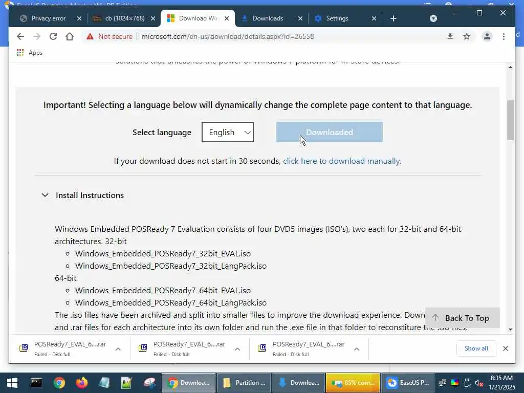Click the forward navigation arrow
The width and height of the screenshot is (524, 393).
(x=37, y=36)
